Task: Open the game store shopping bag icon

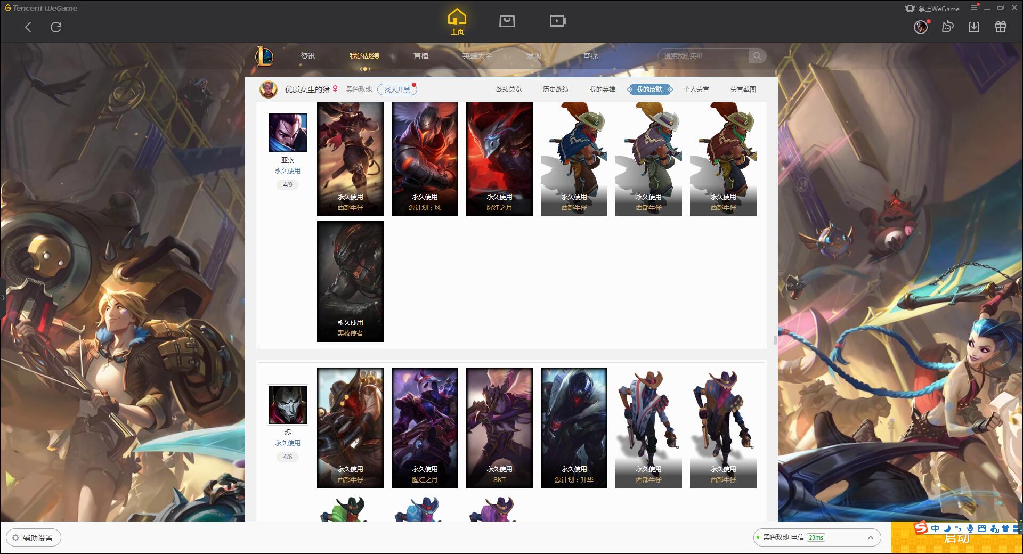Action: coord(507,21)
